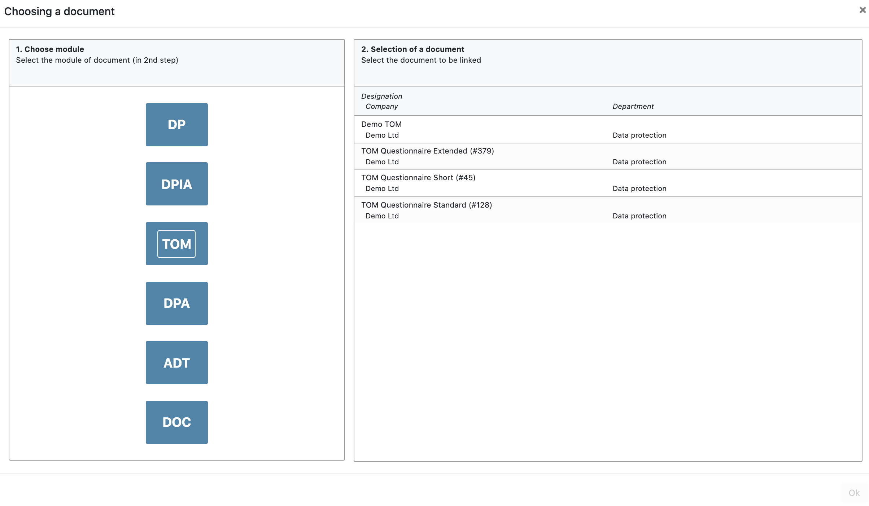Click the Department column header
The height and width of the screenshot is (506, 869).
(x=633, y=106)
